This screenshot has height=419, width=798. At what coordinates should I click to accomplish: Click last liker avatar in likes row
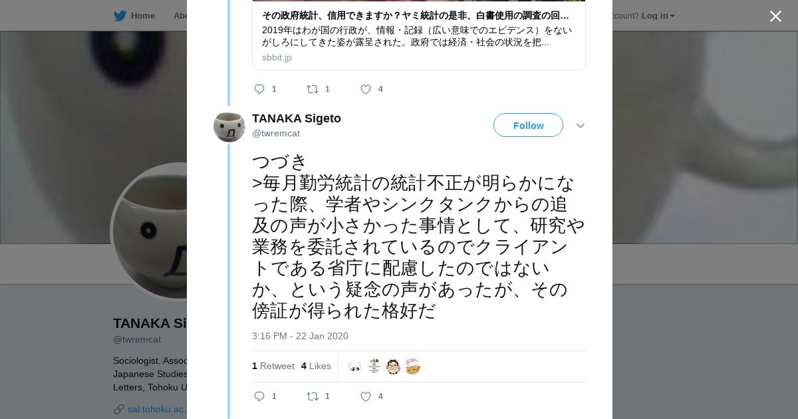pyautogui.click(x=412, y=366)
